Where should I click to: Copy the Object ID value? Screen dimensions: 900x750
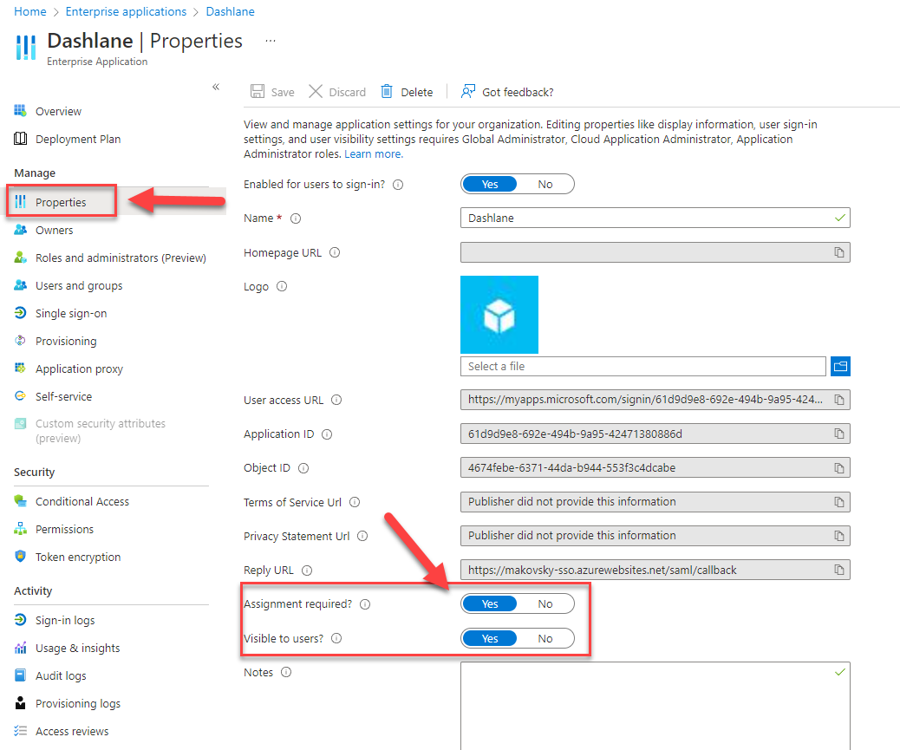(x=838, y=468)
